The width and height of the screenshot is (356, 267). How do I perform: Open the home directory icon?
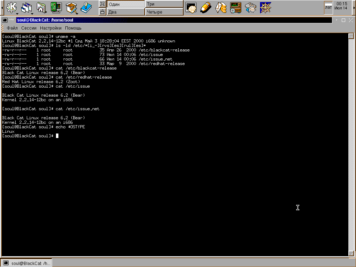(x=41, y=8)
